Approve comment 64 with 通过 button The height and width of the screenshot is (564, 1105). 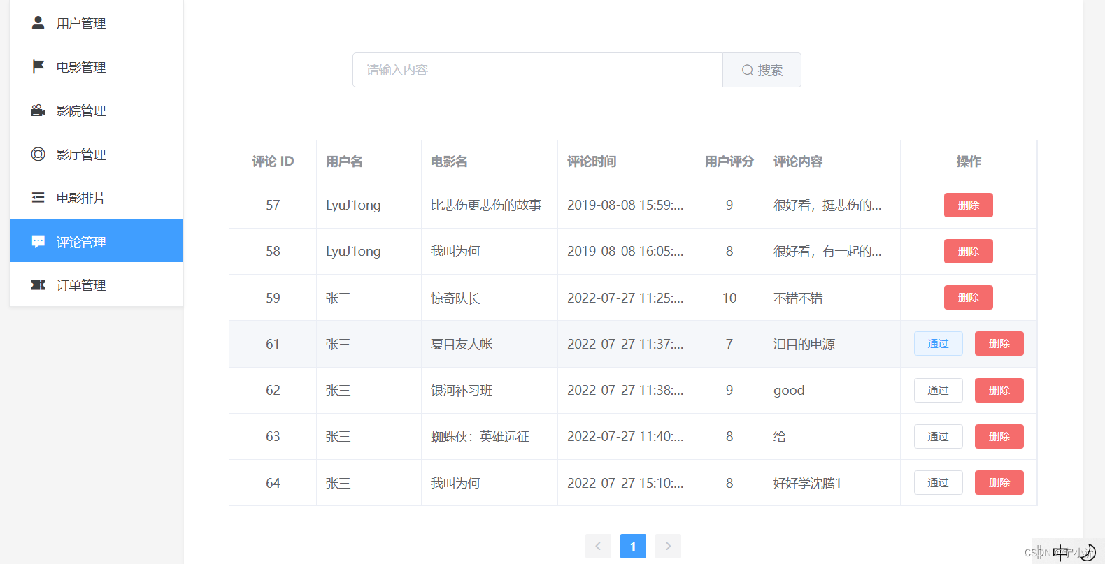coord(939,482)
